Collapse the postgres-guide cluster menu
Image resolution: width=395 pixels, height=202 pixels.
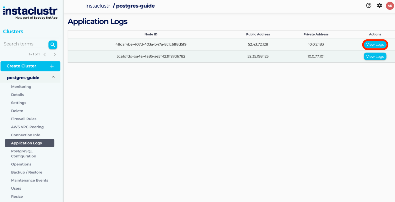click(53, 77)
